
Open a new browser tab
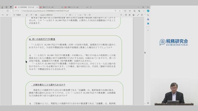click(x=91, y=7)
